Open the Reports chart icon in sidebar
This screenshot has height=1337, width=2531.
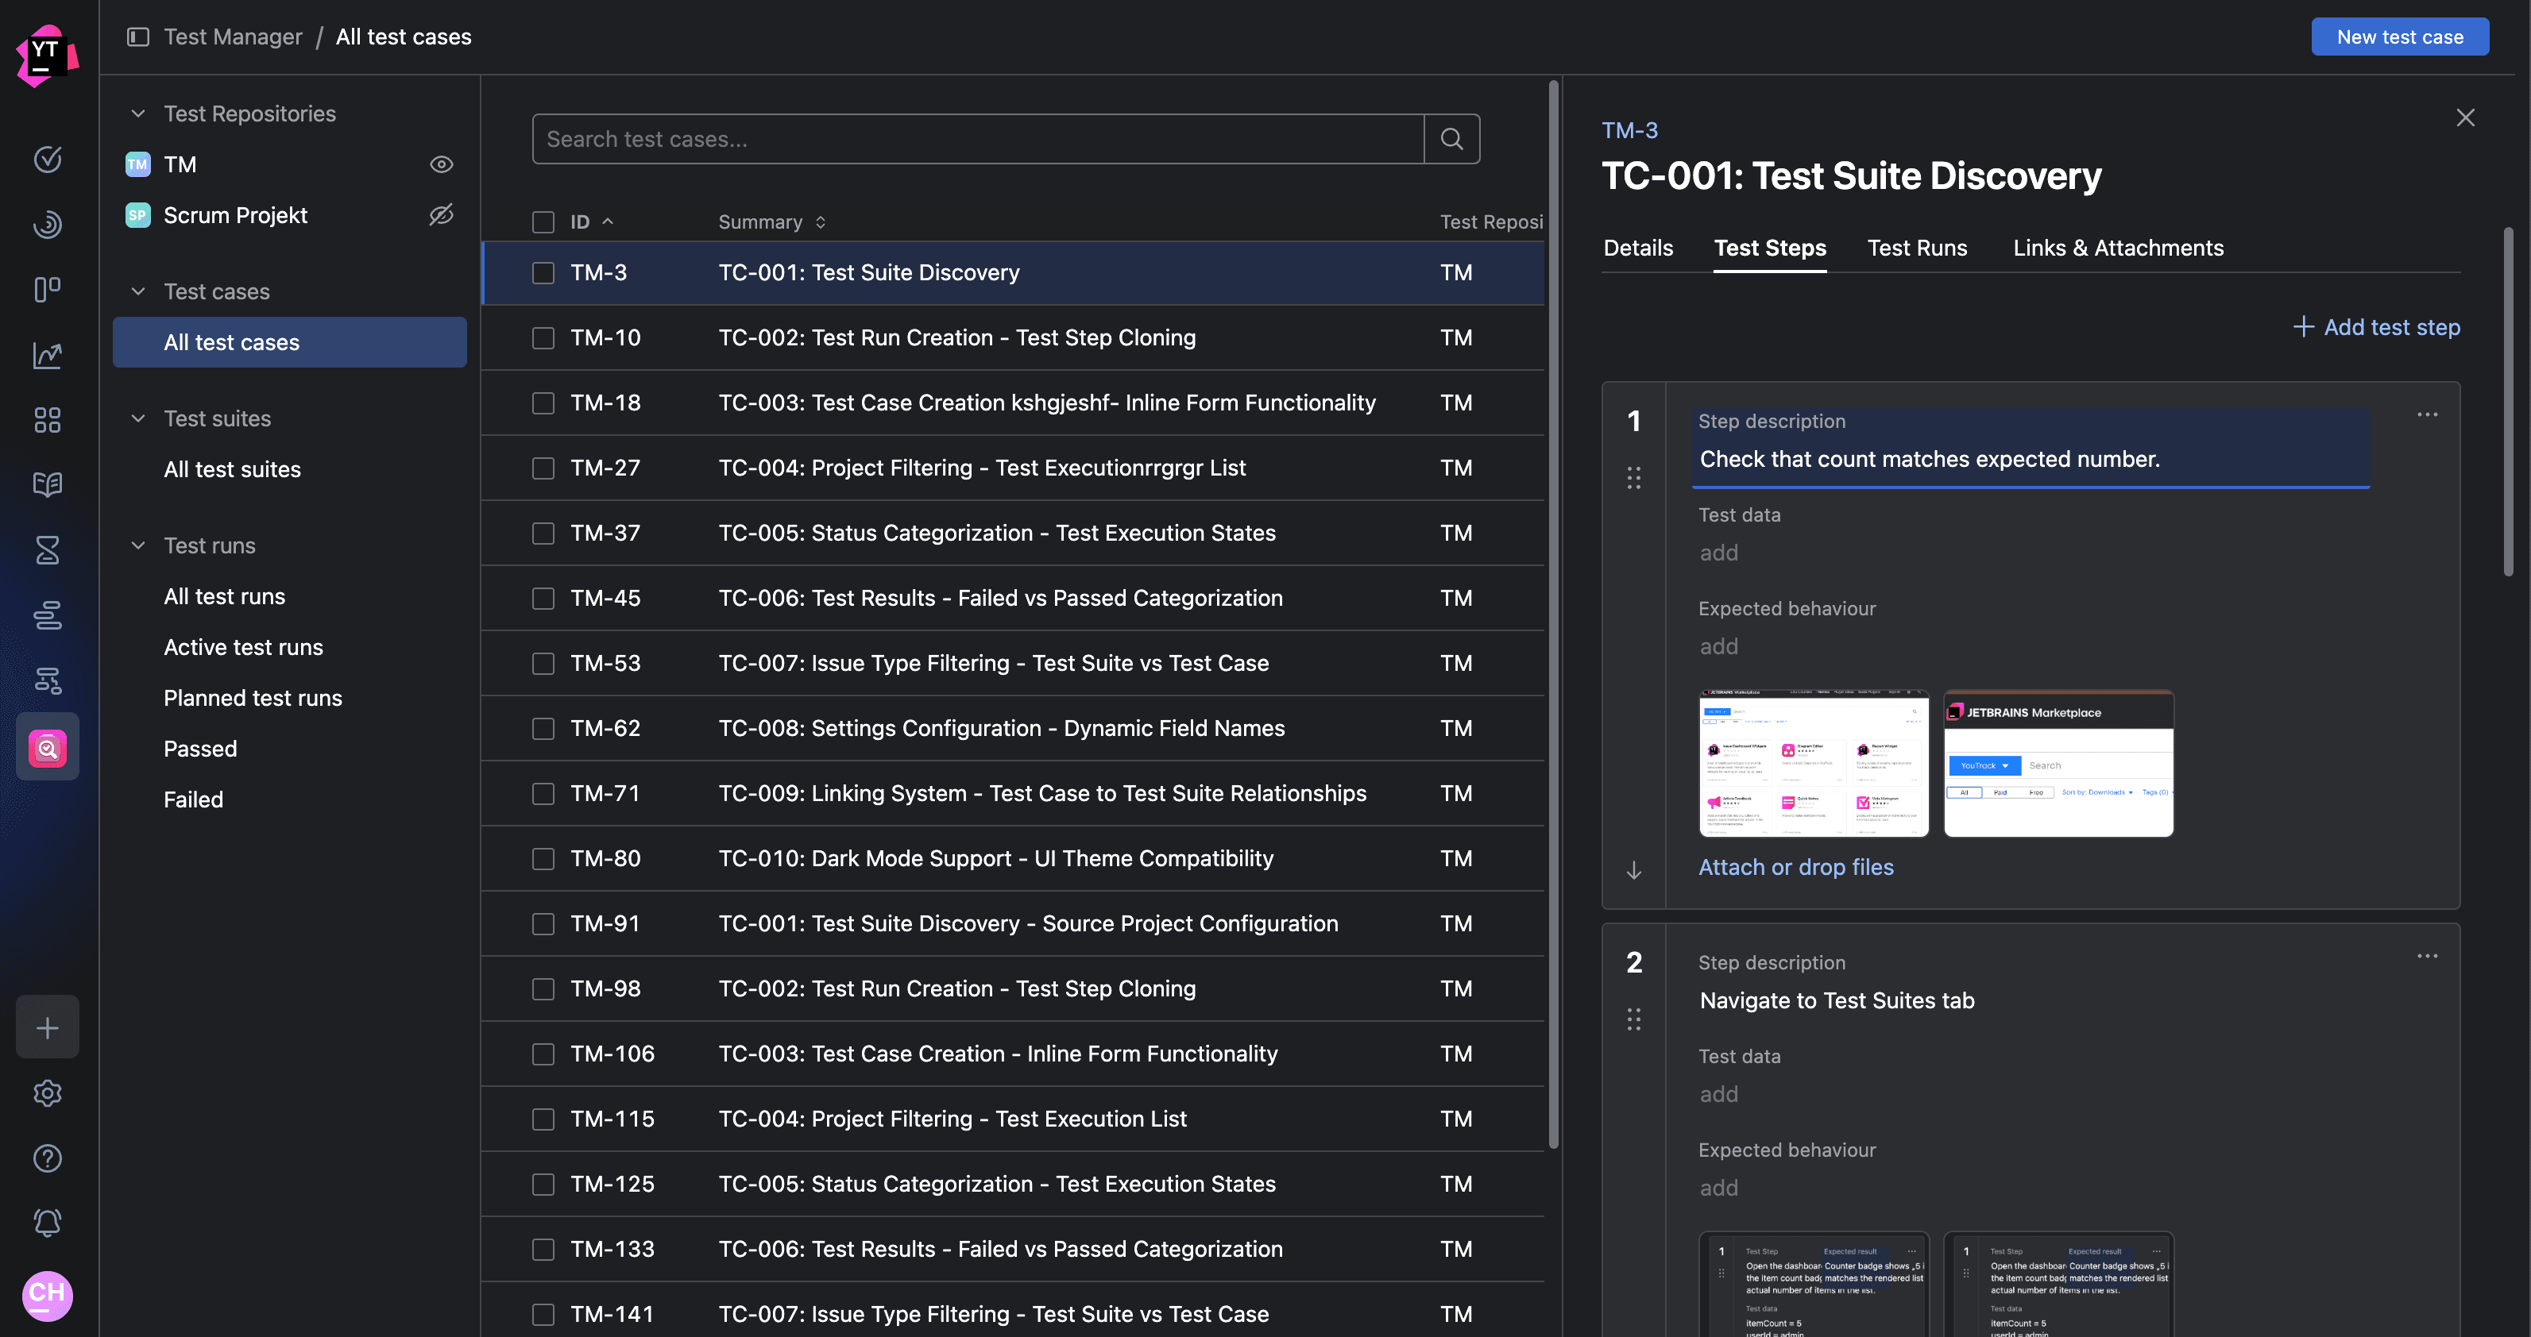pyautogui.click(x=47, y=354)
